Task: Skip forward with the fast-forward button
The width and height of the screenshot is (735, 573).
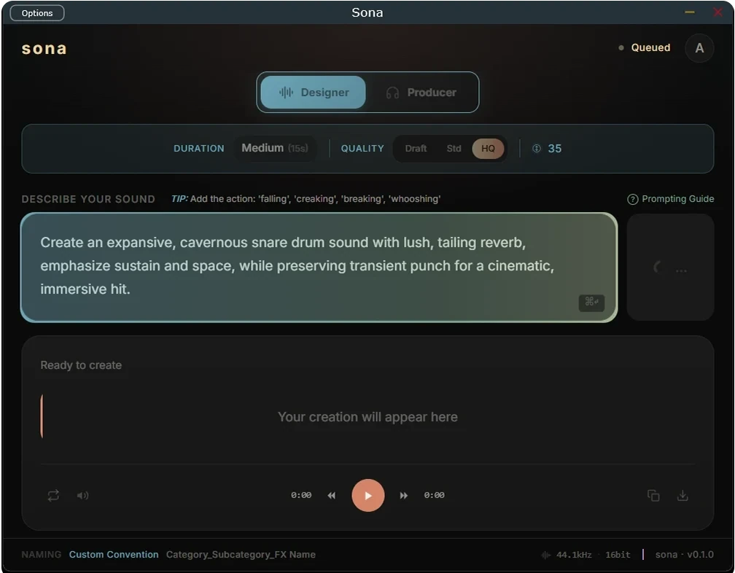Action: click(x=404, y=495)
